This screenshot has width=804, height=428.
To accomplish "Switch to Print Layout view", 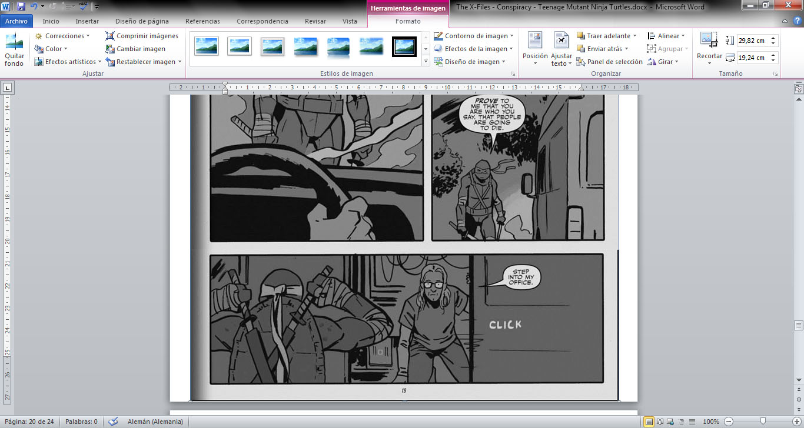I will (649, 422).
